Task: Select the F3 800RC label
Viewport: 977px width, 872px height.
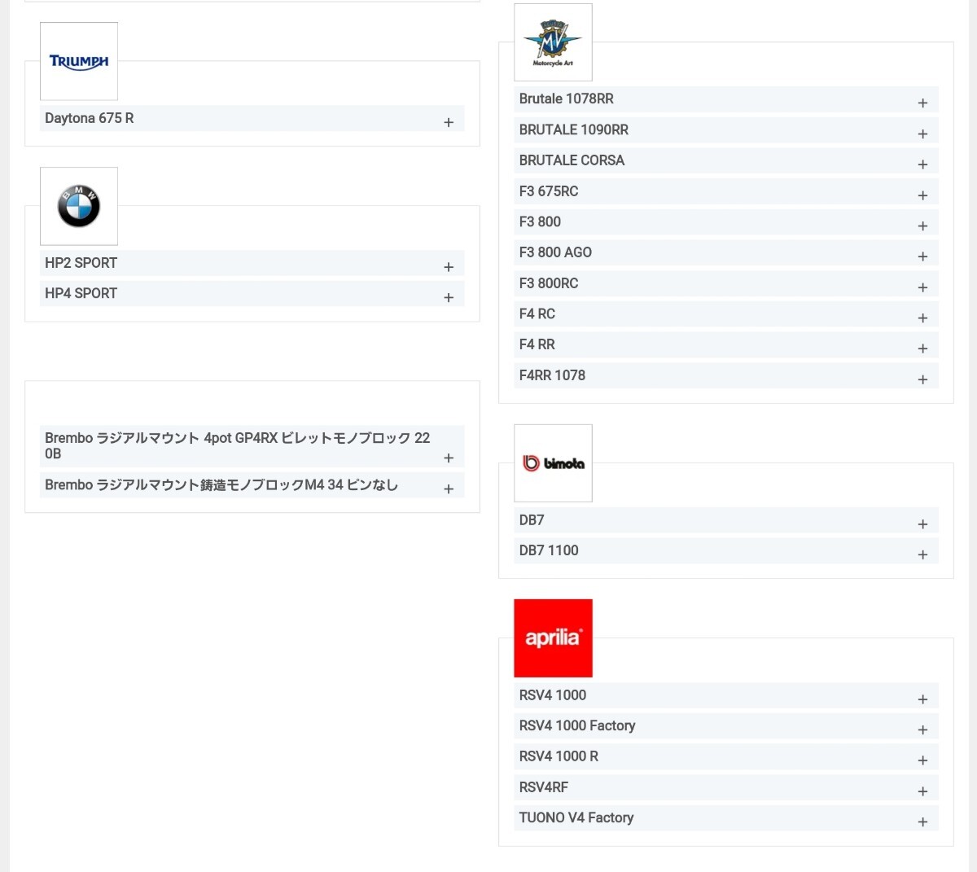Action: click(x=549, y=283)
